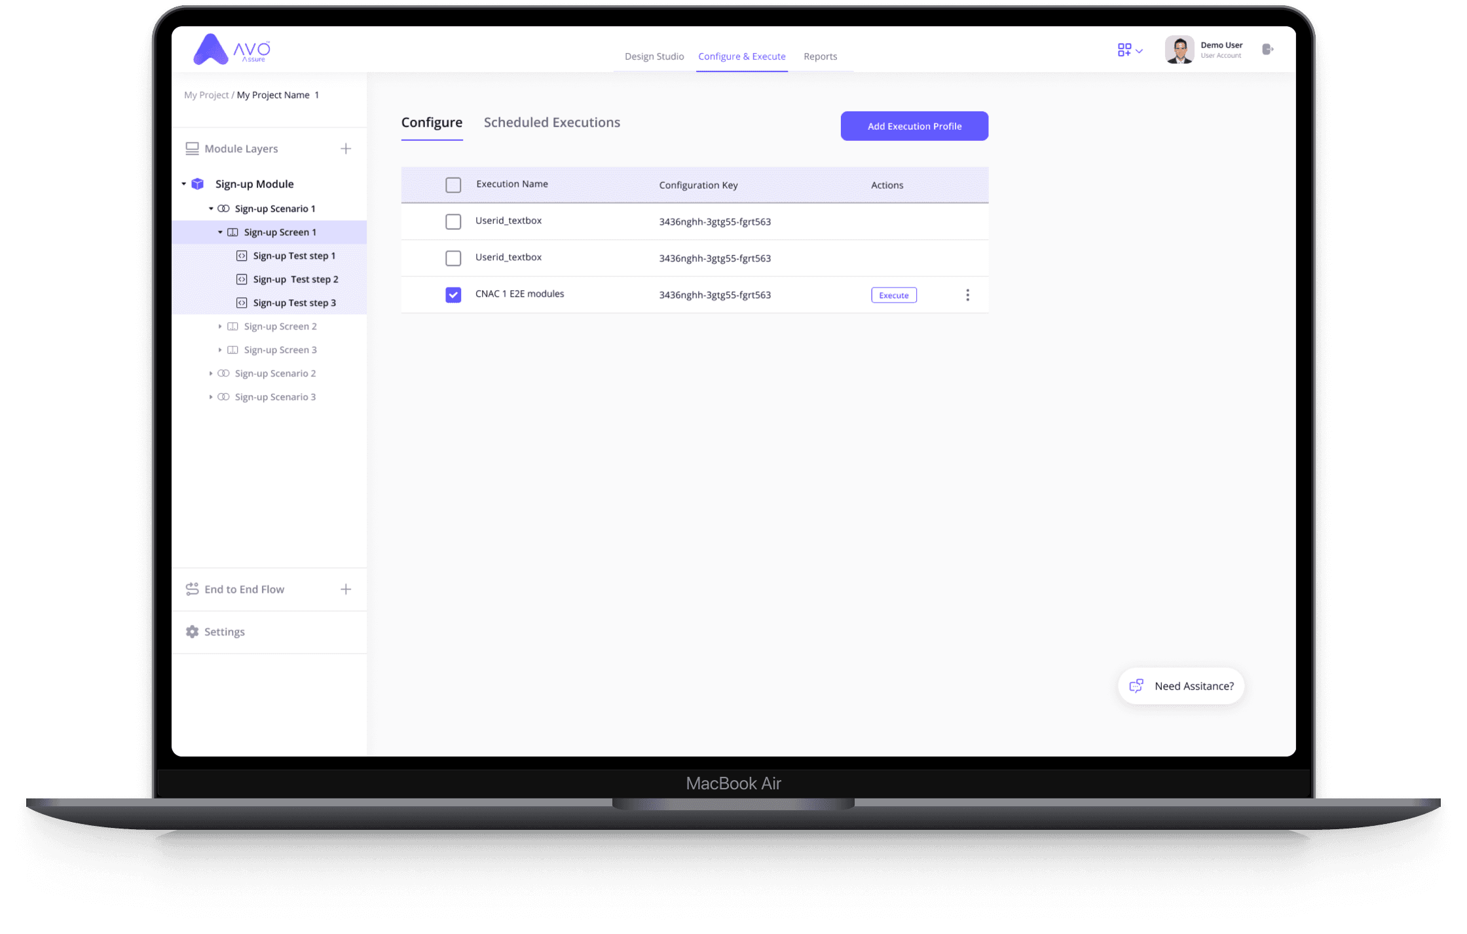
Task: Add a new module layer with plus icon
Action: click(x=346, y=149)
